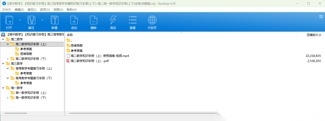This screenshot has height=121, width=325.
Task: Open the dropdown arrow next to 打开
Action: pos(20,20)
